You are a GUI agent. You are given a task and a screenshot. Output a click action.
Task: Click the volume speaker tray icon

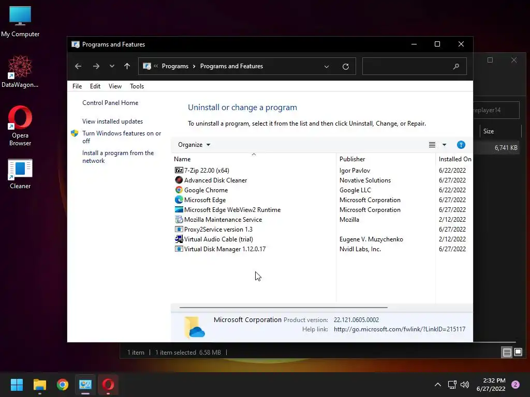465,385
